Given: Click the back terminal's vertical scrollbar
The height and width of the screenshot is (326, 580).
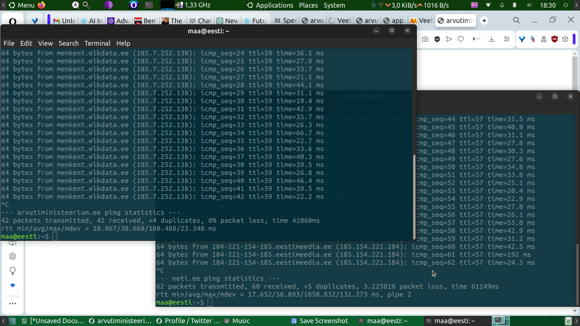Looking at the screenshot, I should coord(577,275).
